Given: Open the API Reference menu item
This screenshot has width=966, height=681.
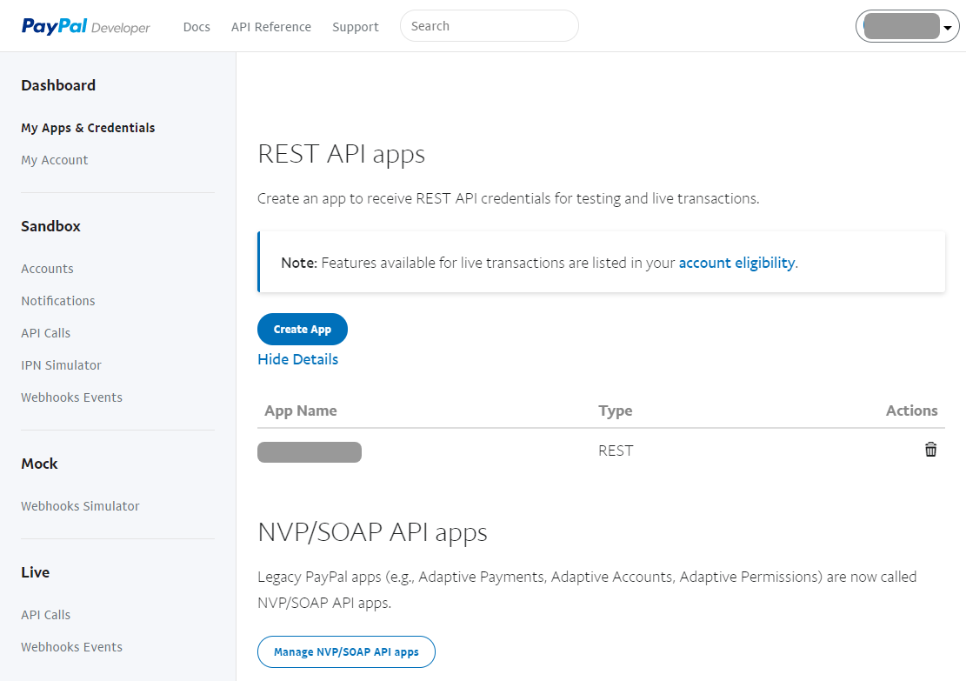Looking at the screenshot, I should [x=270, y=27].
